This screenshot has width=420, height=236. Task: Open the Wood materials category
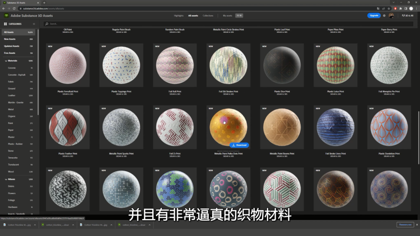(11, 172)
